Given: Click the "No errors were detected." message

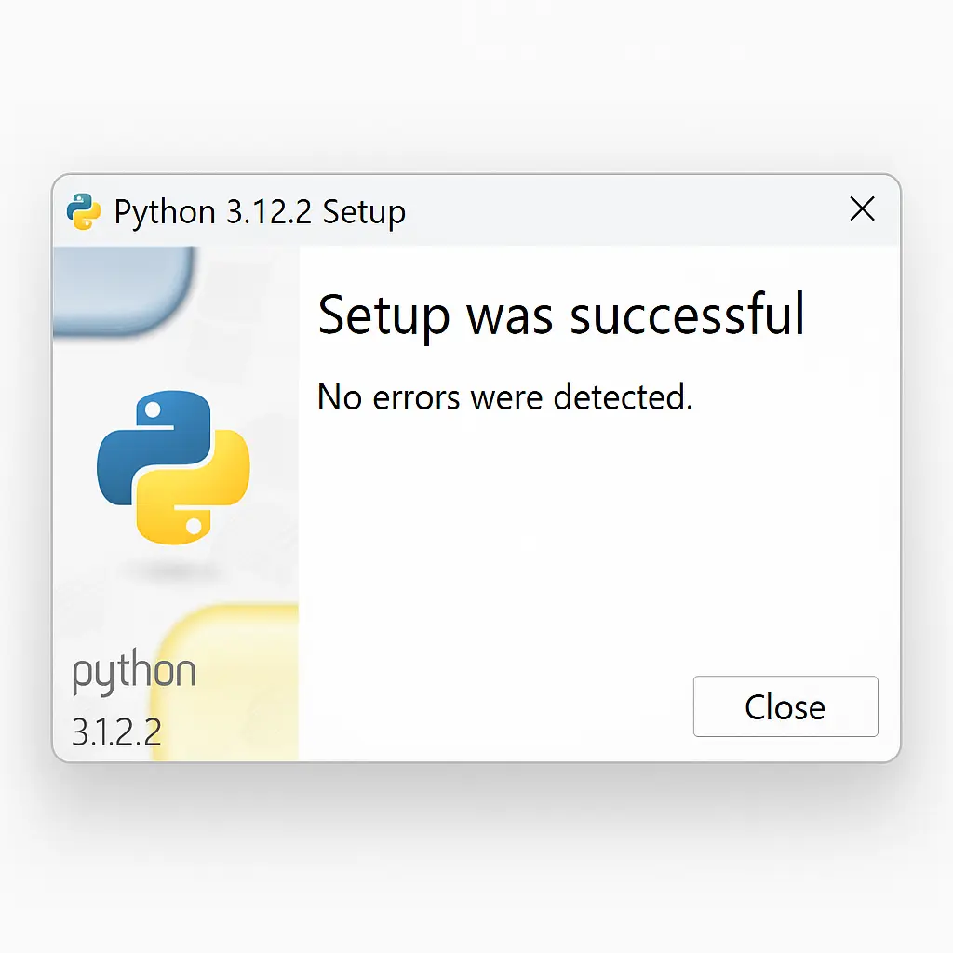Looking at the screenshot, I should pyautogui.click(x=504, y=397).
